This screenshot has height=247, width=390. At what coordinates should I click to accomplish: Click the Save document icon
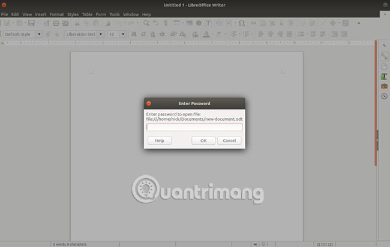[31, 23]
